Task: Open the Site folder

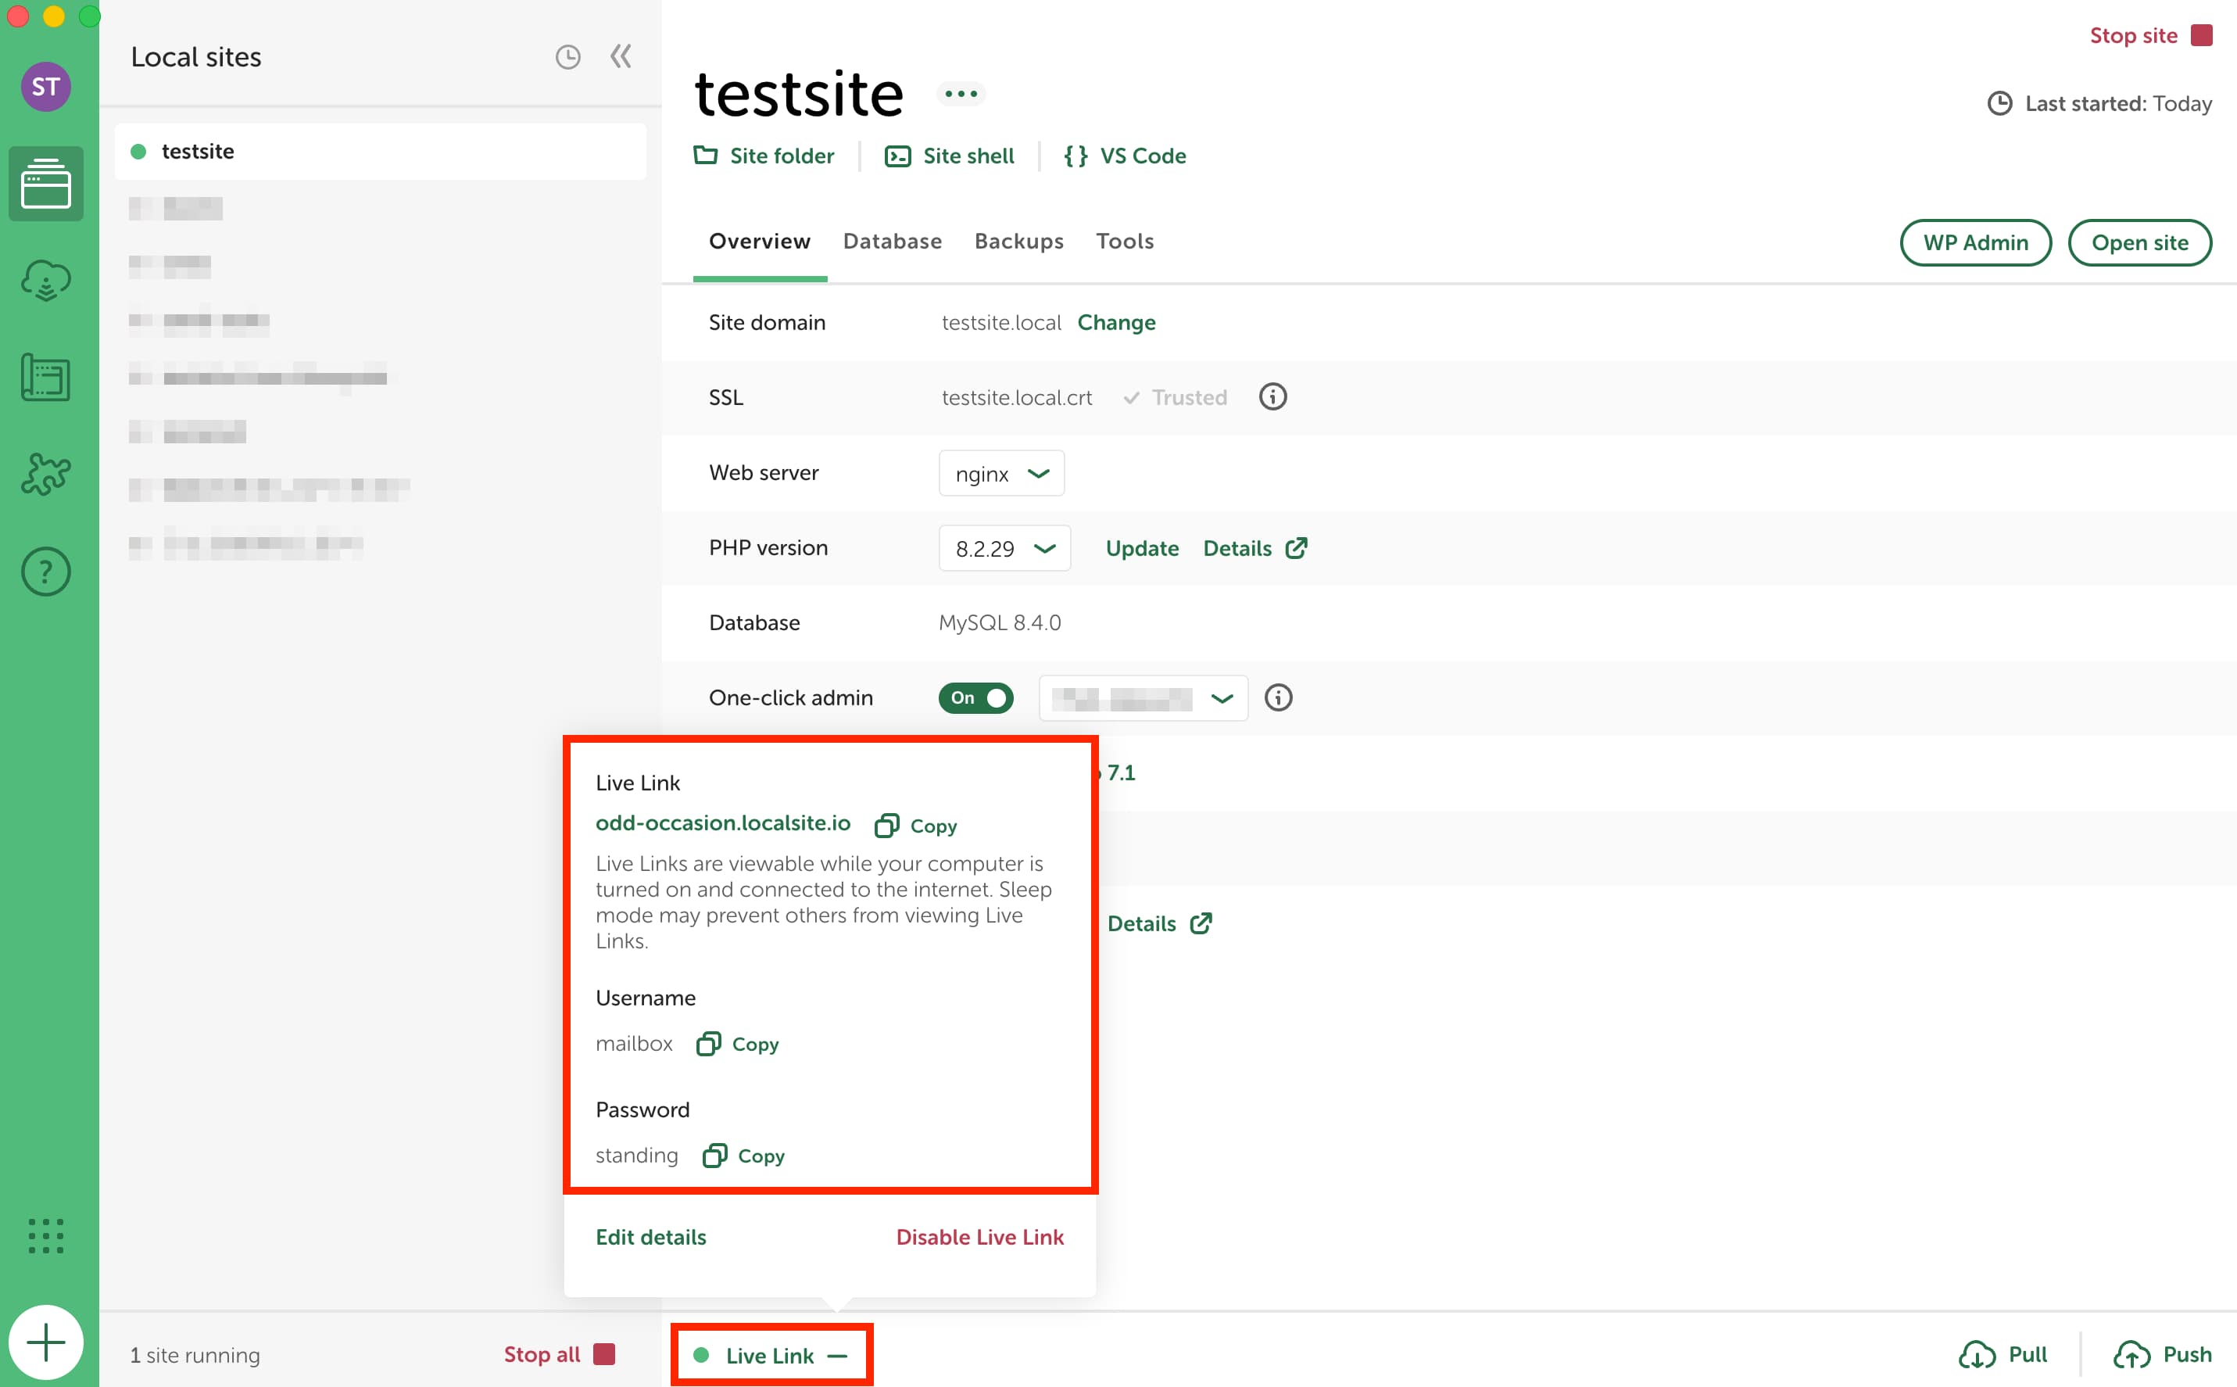Action: point(764,156)
